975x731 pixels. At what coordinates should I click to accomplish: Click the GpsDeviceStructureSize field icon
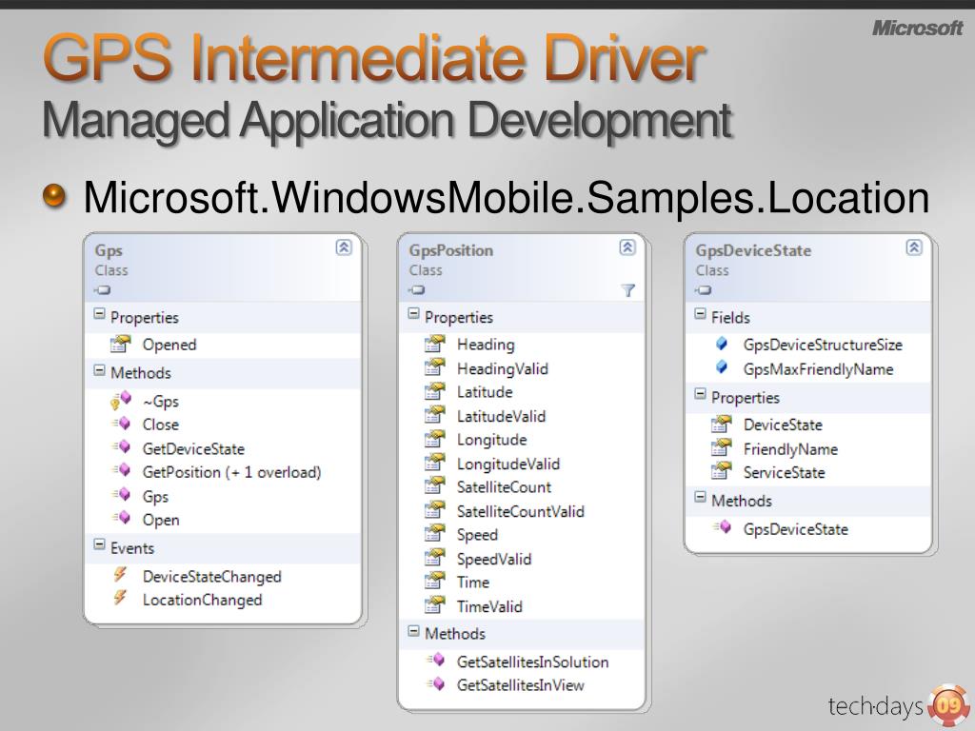pyautogui.click(x=722, y=343)
